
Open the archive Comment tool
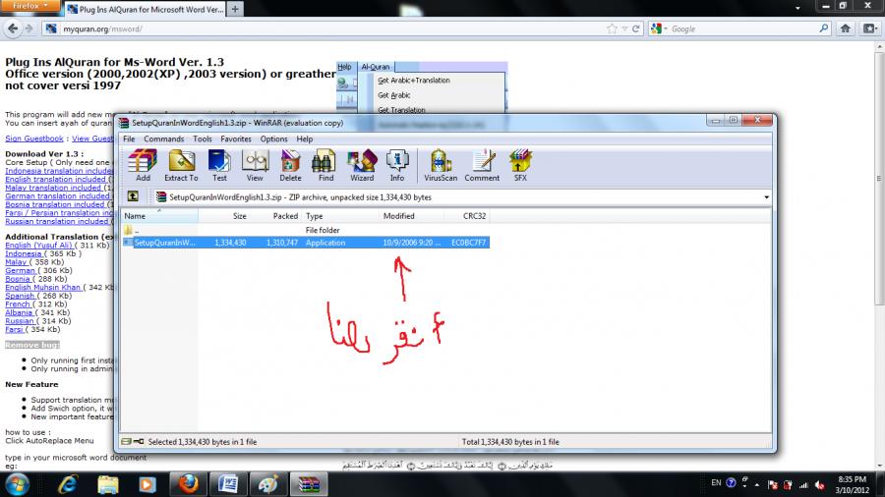point(482,164)
